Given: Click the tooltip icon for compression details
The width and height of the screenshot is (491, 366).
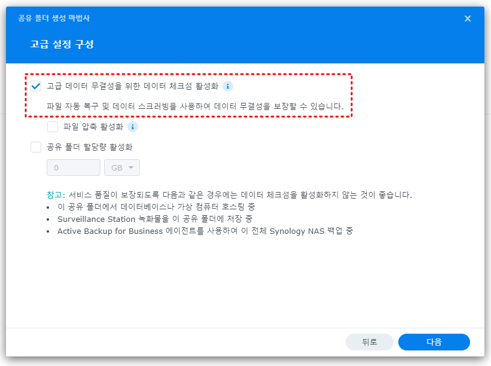Looking at the screenshot, I should point(133,127).
